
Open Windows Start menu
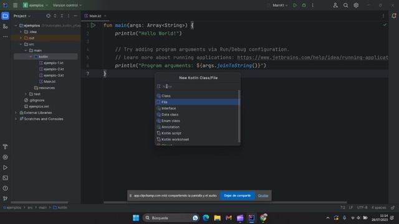pyautogui.click(x=136, y=218)
